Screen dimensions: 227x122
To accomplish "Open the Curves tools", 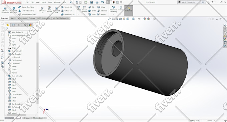I will tap(121, 8).
